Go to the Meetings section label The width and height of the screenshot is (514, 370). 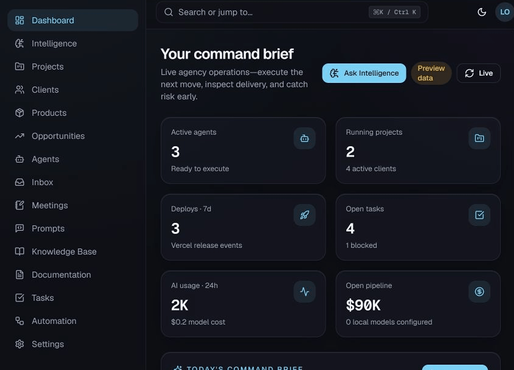coord(50,205)
